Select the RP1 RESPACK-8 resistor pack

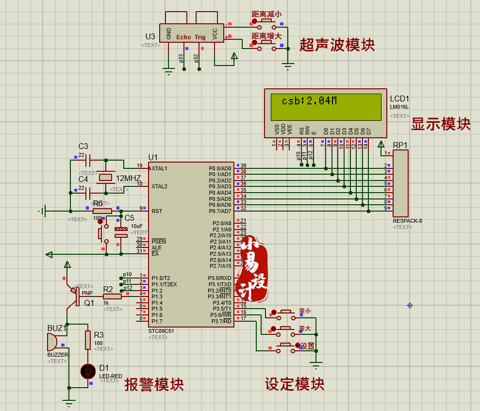point(400,183)
